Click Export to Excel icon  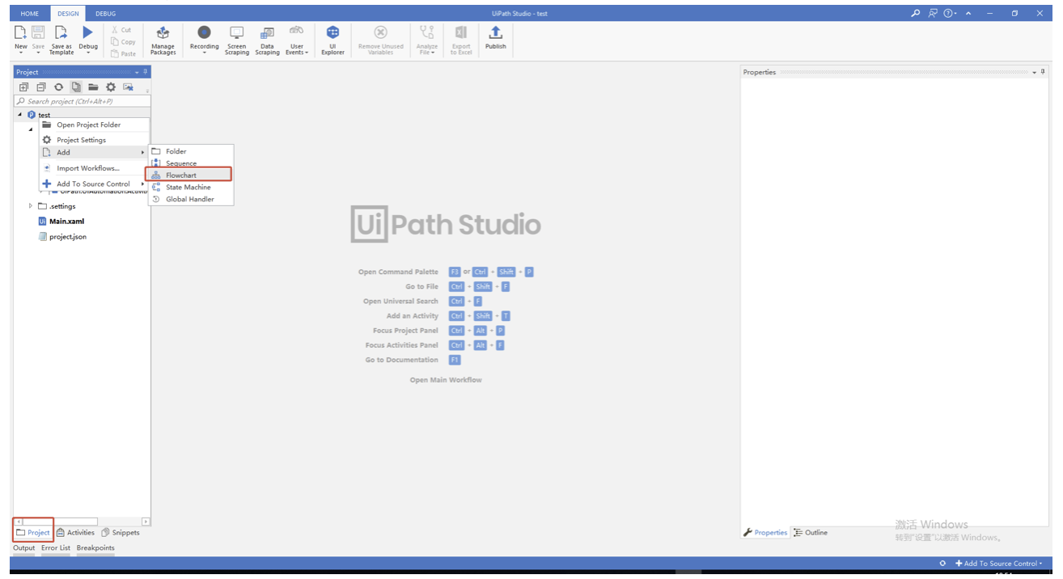461,32
